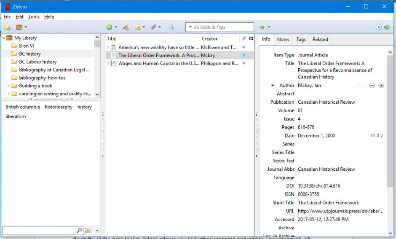Viewport: 396px width, 239px height.
Task: Open the New Item dropdown arrow
Action: (x=116, y=27)
